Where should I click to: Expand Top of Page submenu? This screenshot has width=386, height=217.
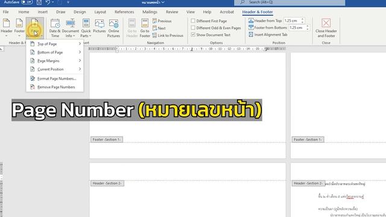pyautogui.click(x=55, y=44)
